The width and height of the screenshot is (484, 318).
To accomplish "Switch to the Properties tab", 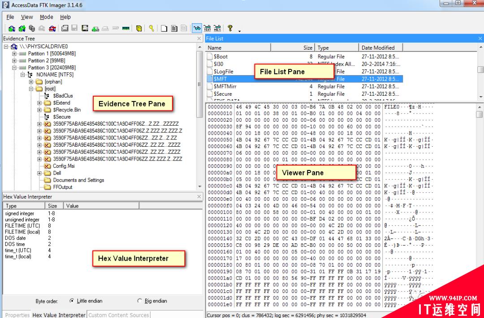I will [17, 315].
